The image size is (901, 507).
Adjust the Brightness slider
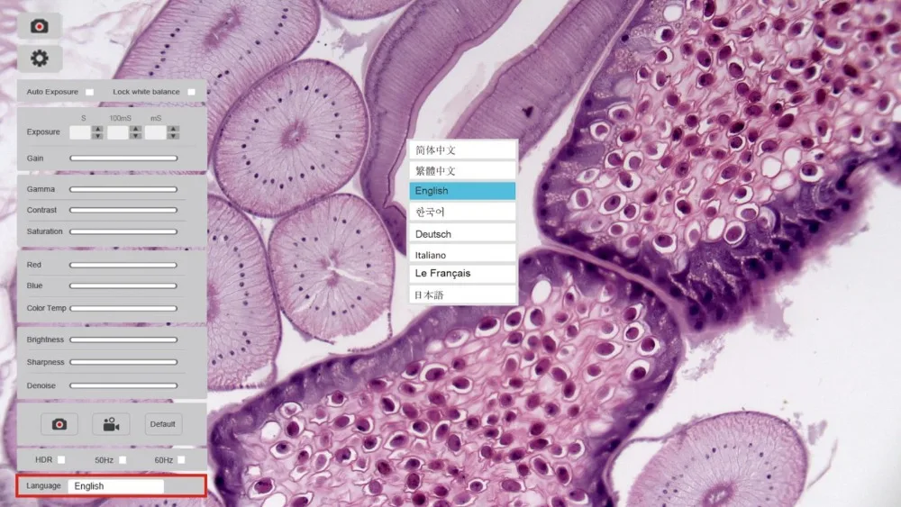pyautogui.click(x=123, y=340)
